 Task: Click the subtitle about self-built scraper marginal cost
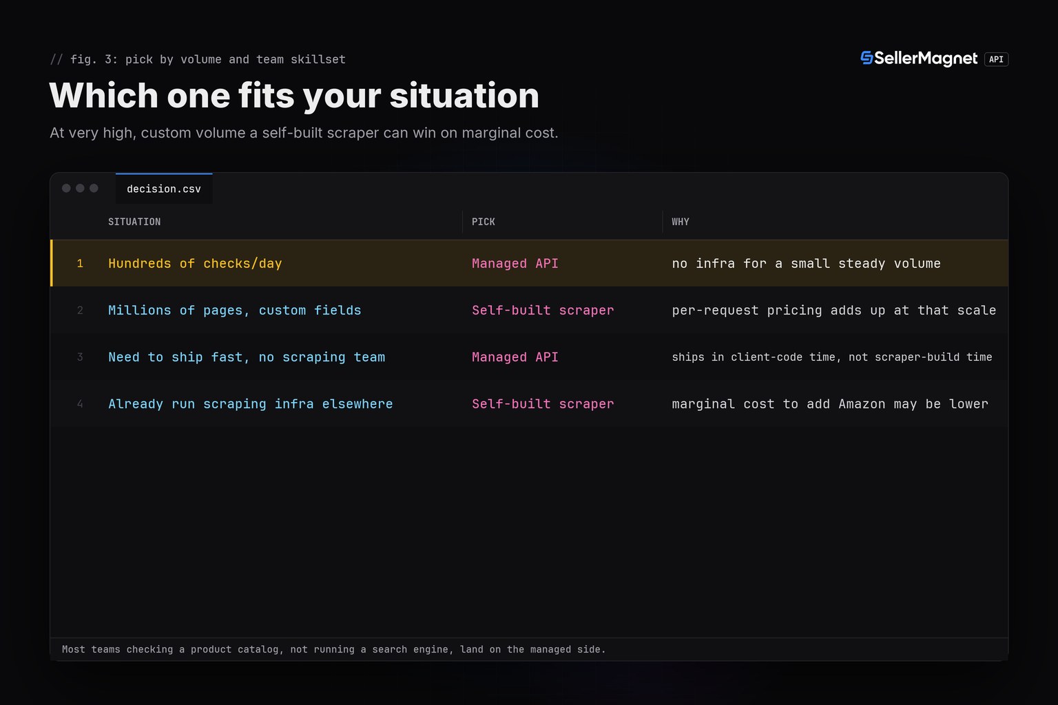(x=304, y=133)
